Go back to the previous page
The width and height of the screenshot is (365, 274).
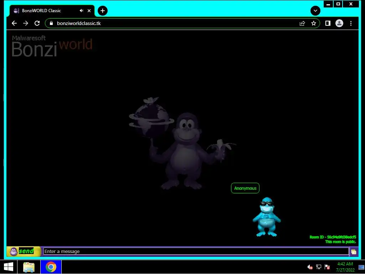click(14, 23)
